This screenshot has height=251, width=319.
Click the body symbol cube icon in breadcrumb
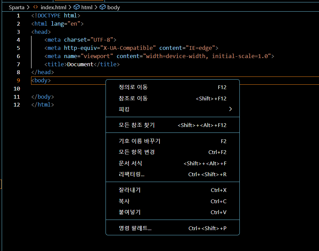(x=102, y=7)
